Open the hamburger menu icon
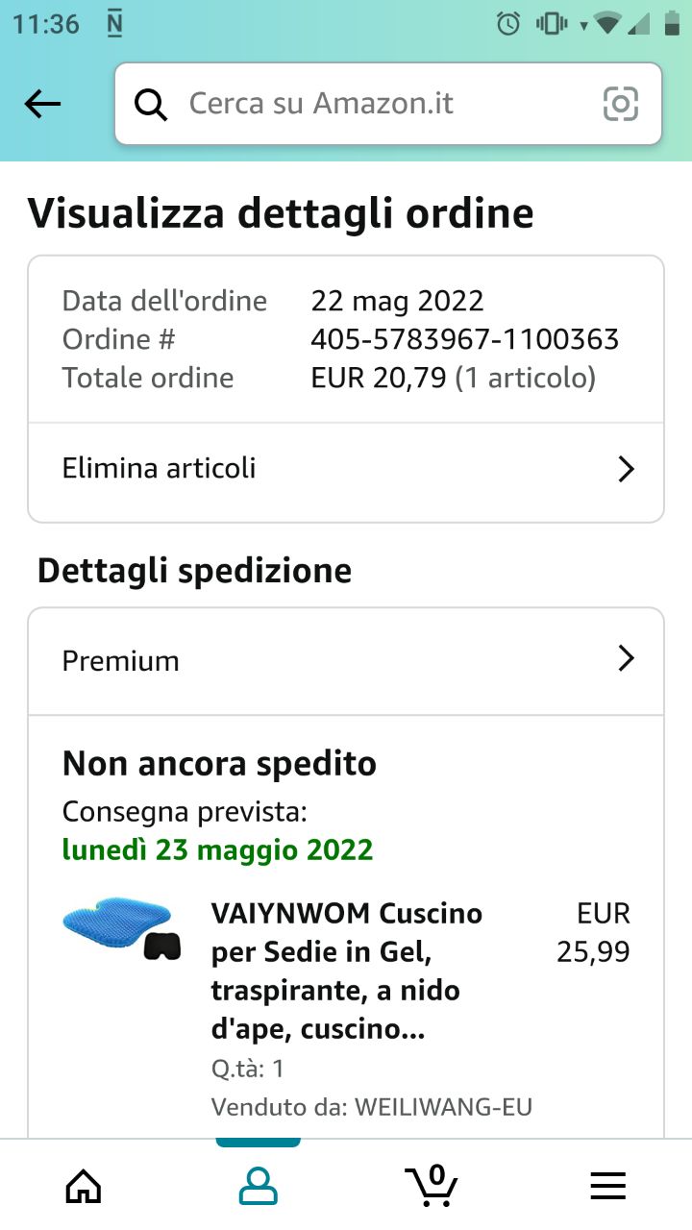The height and width of the screenshot is (1230, 692). (x=607, y=1186)
